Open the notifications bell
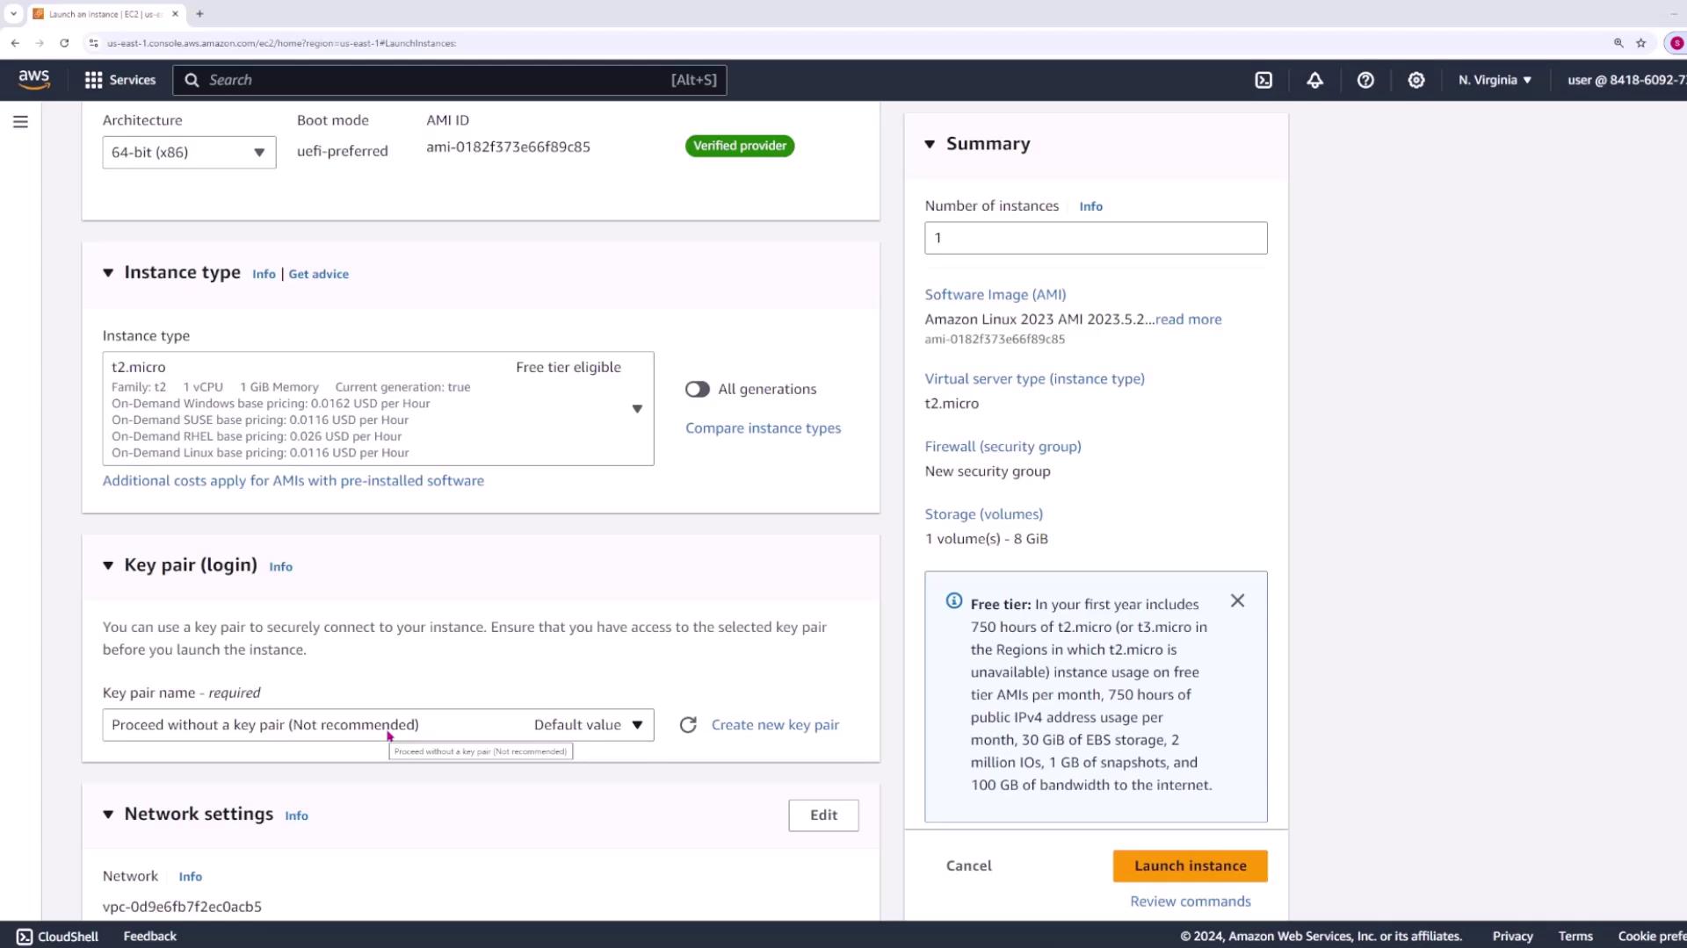Viewport: 1687px width, 948px height. click(1314, 80)
